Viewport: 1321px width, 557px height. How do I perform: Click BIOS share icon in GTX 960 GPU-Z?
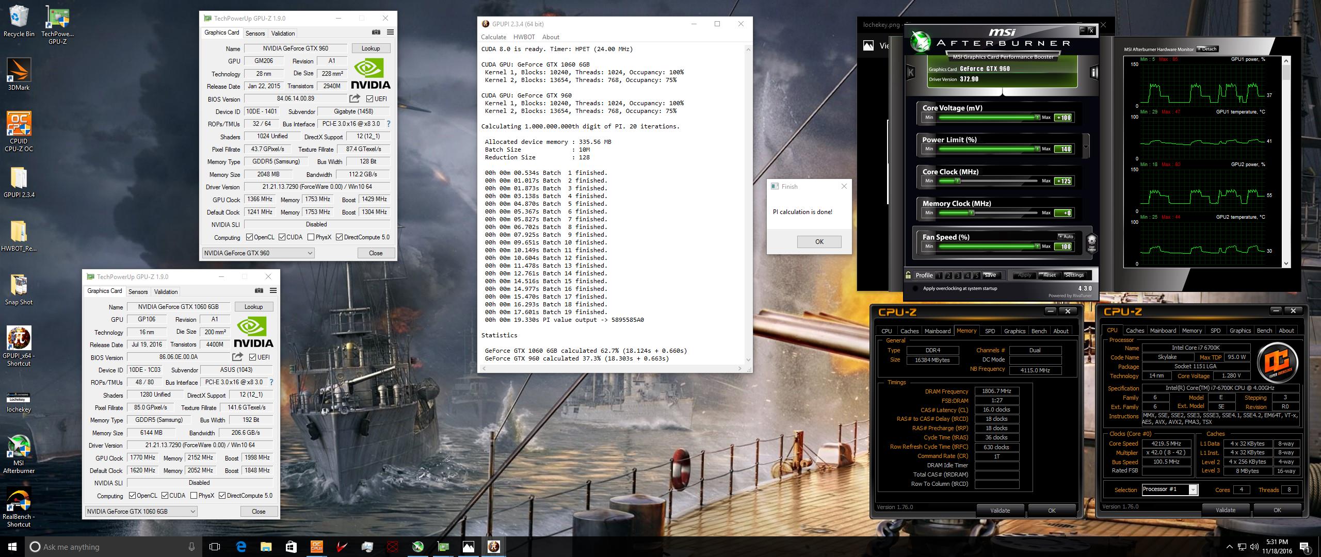(x=355, y=99)
